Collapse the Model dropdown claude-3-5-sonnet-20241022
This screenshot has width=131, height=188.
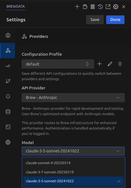pos(73,151)
